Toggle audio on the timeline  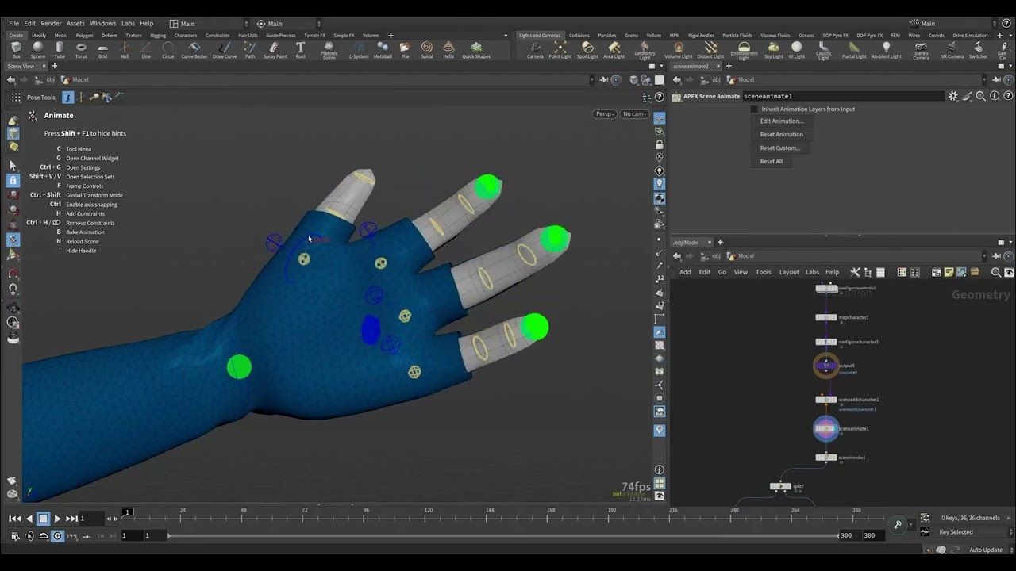(29, 535)
